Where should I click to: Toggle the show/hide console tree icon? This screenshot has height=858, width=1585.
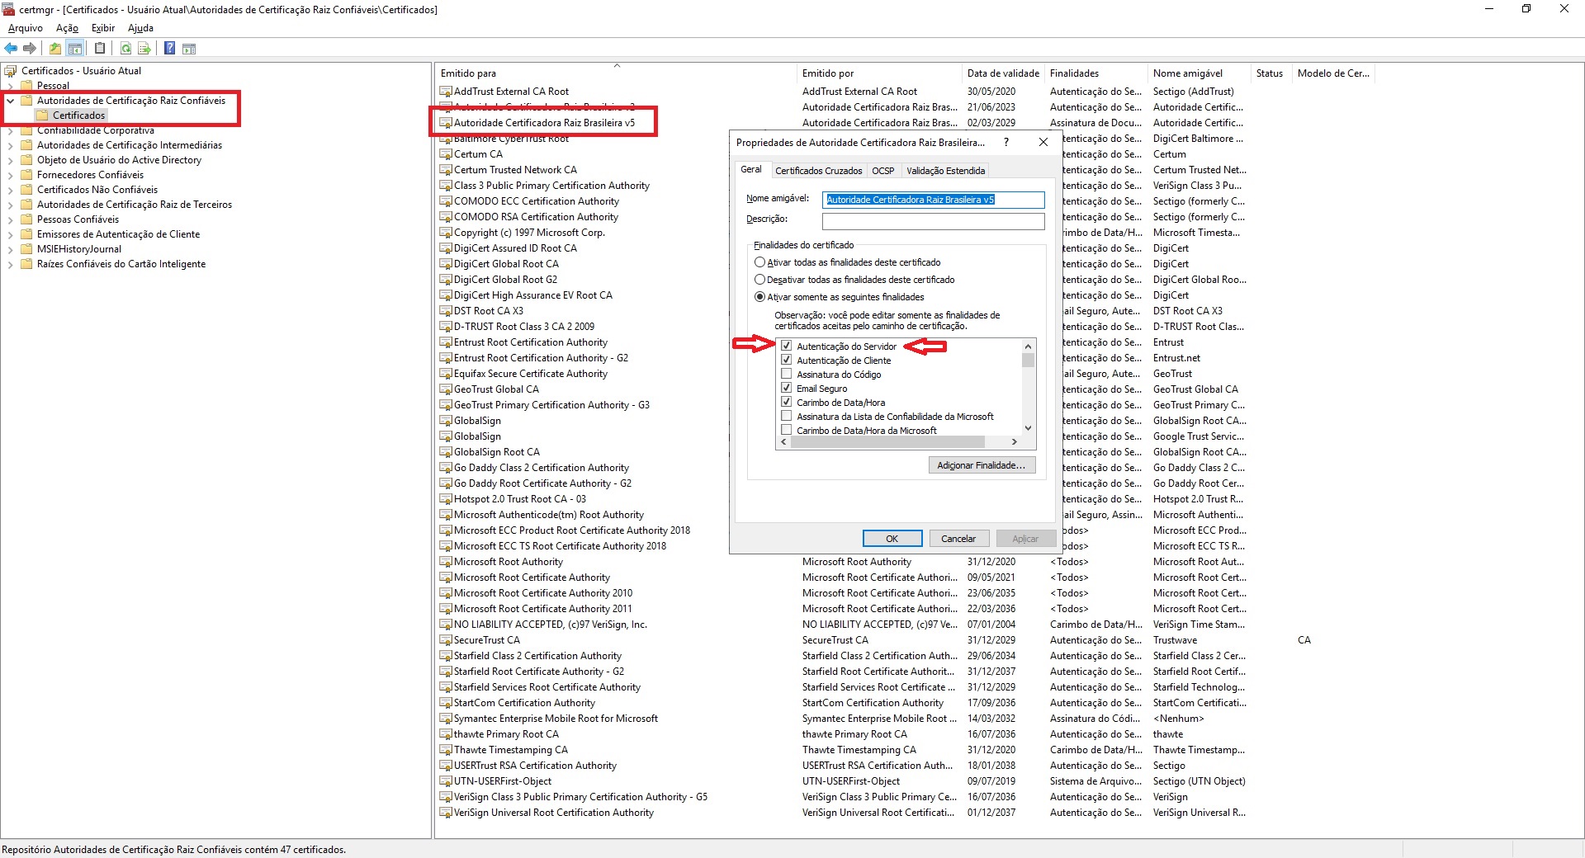pyautogui.click(x=75, y=49)
